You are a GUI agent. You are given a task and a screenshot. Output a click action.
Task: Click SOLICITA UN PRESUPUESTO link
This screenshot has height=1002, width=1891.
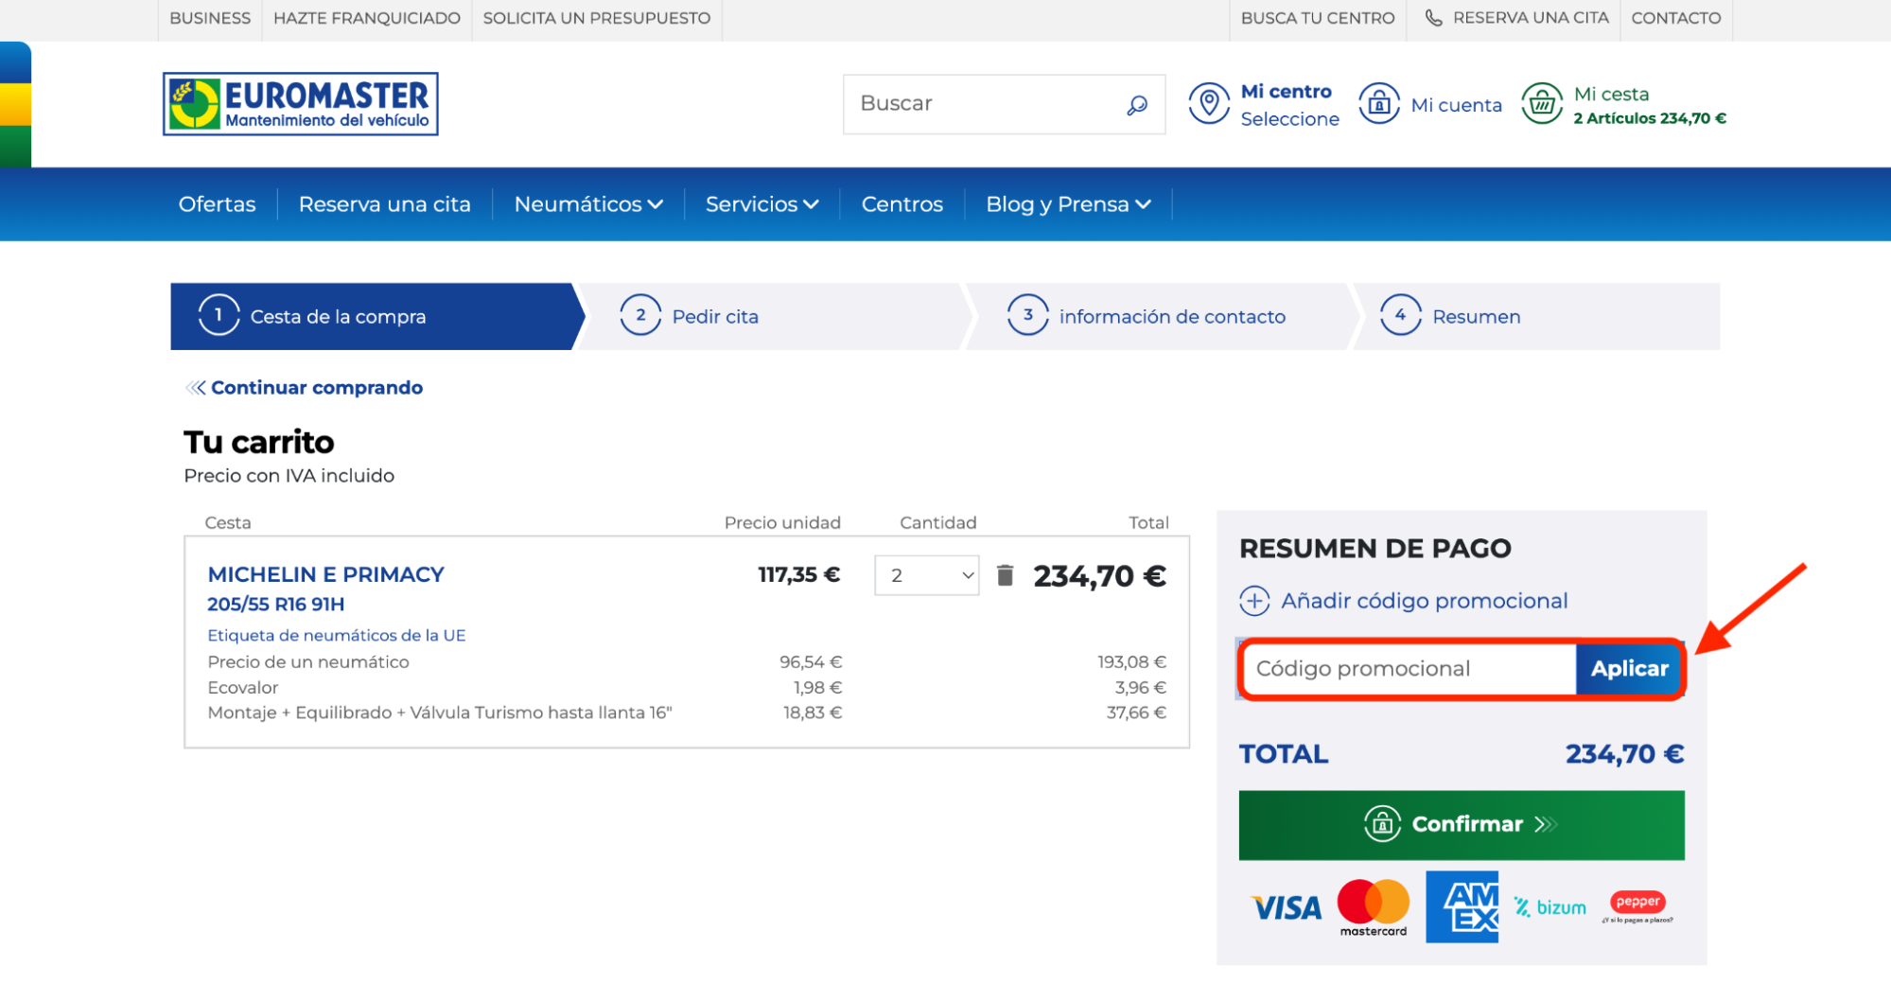click(x=597, y=18)
